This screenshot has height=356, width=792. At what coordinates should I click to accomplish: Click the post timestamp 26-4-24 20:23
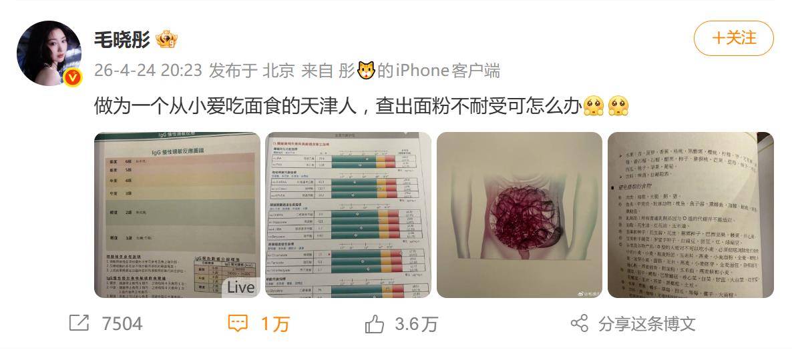148,71
